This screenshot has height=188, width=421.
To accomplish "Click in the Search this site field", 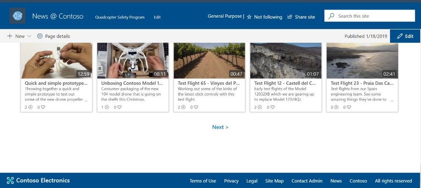I will pyautogui.click(x=373, y=16).
